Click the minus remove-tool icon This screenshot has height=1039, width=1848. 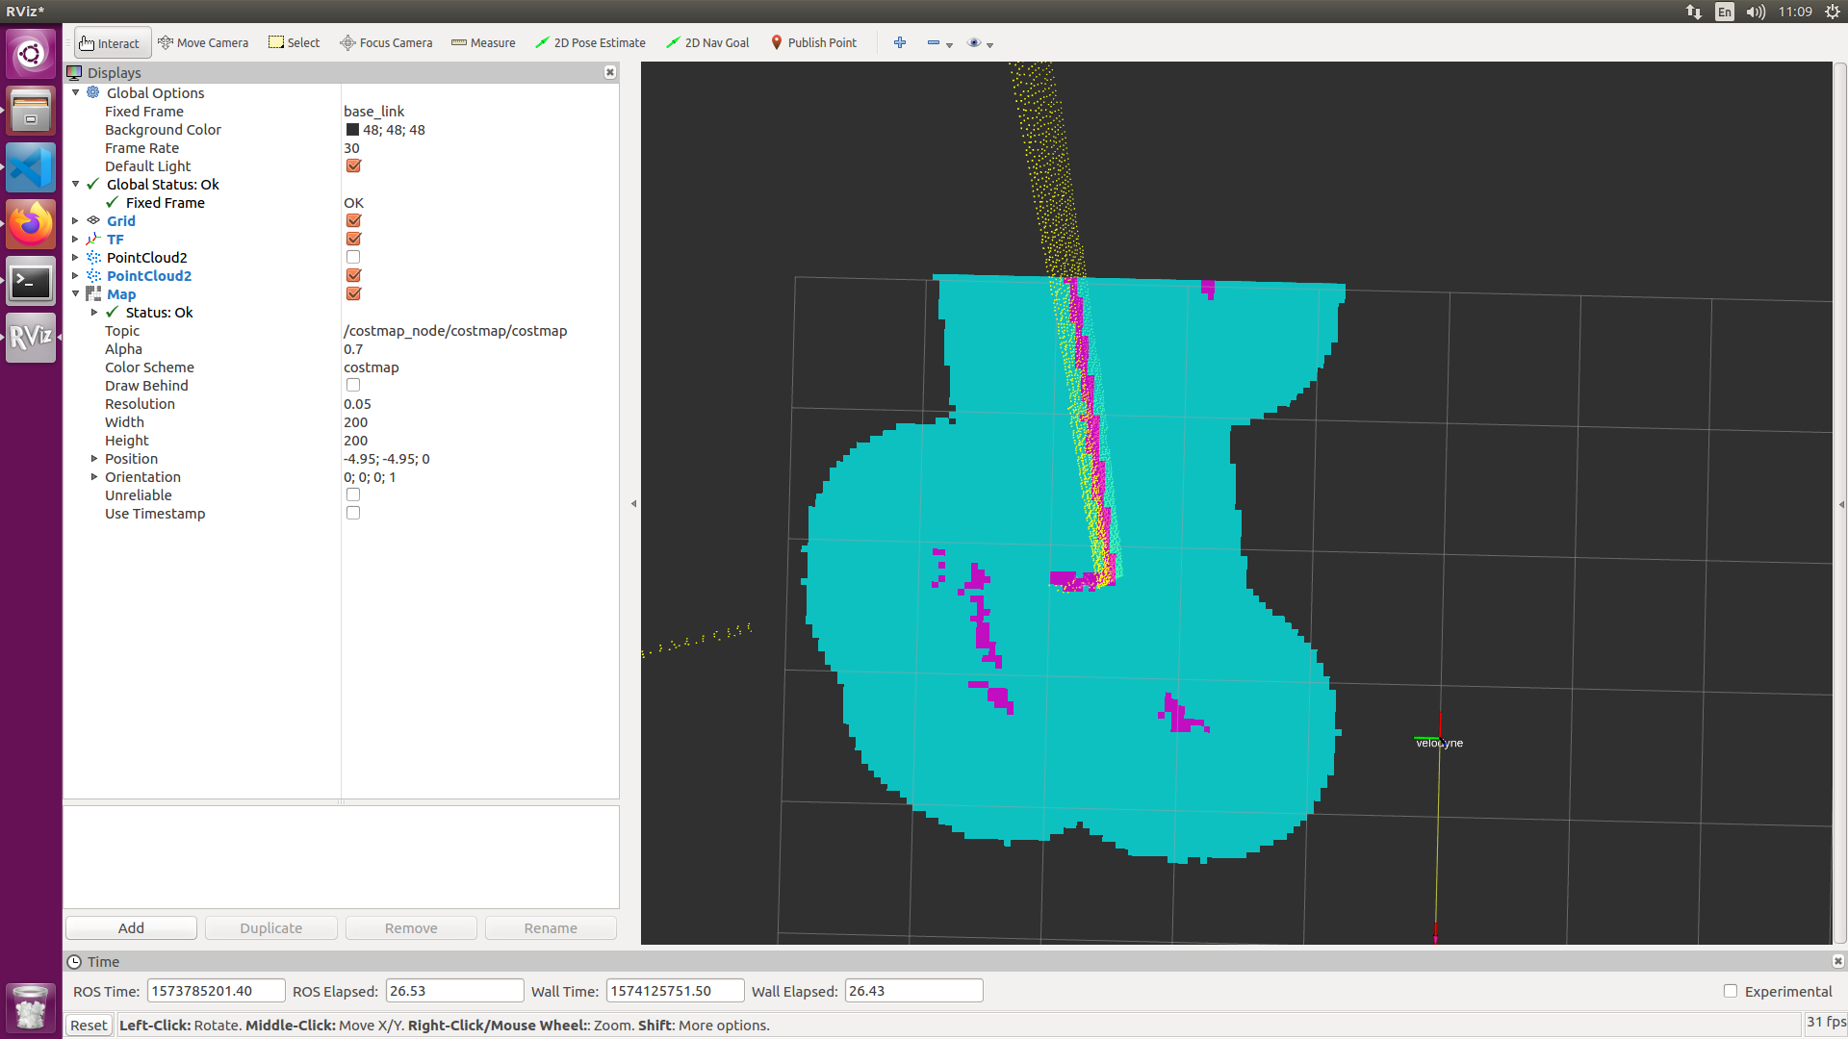[934, 43]
